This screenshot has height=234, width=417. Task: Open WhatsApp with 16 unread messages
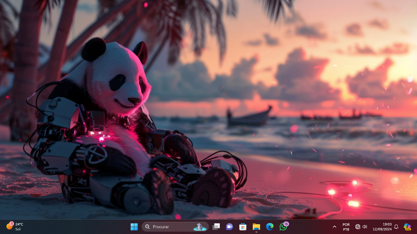pos(283,227)
